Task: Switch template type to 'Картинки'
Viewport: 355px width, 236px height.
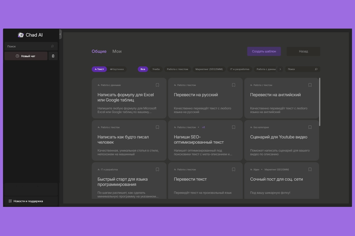Action: [x=117, y=69]
